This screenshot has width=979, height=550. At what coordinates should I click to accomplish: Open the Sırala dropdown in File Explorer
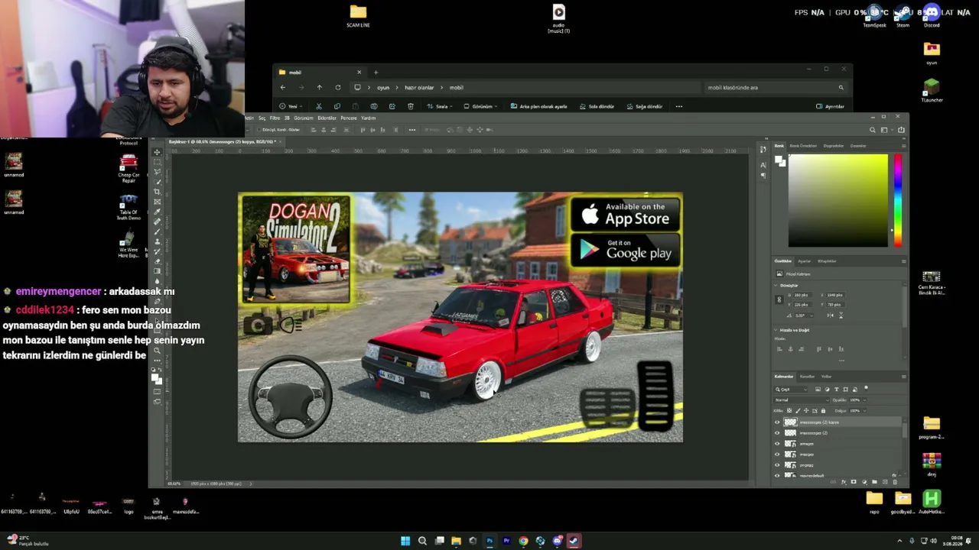[441, 106]
